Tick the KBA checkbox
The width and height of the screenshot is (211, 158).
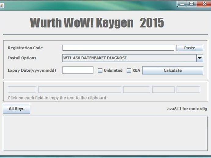[129, 70]
